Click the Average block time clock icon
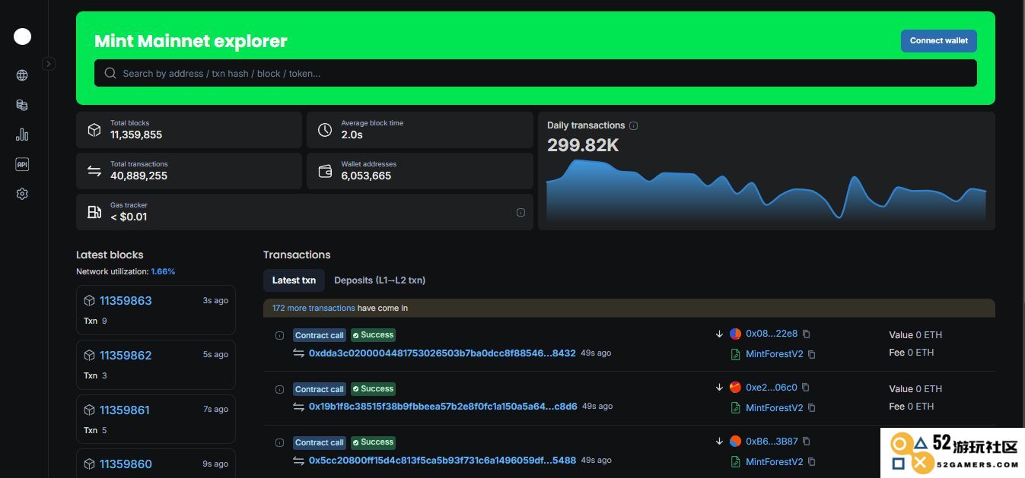This screenshot has width=1025, height=478. [x=325, y=130]
